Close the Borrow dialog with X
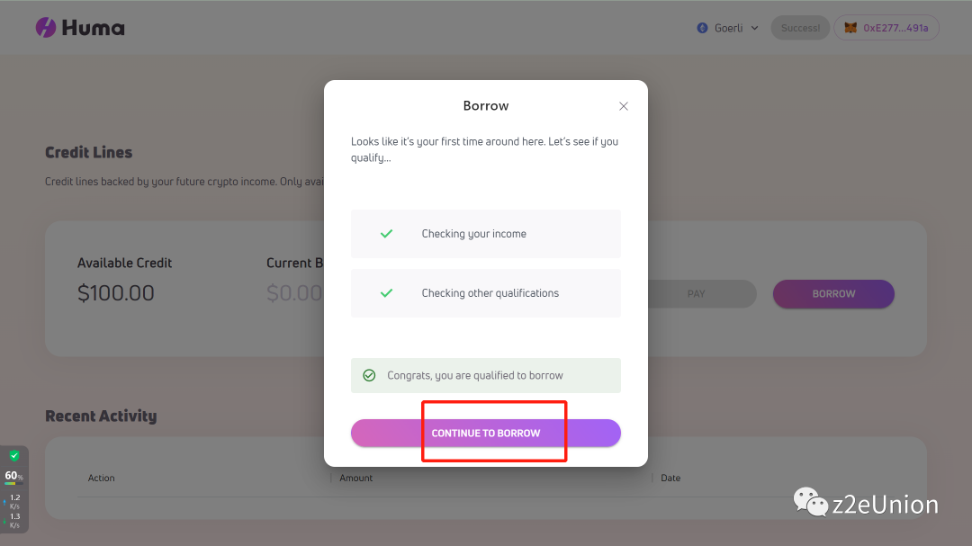This screenshot has height=546, width=972. coord(624,106)
